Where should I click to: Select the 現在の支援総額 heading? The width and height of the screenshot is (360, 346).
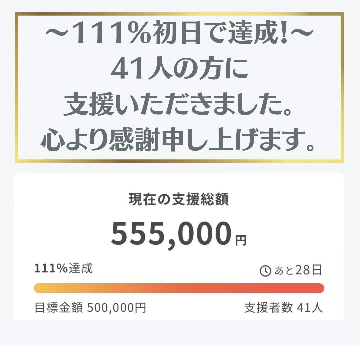tap(179, 200)
